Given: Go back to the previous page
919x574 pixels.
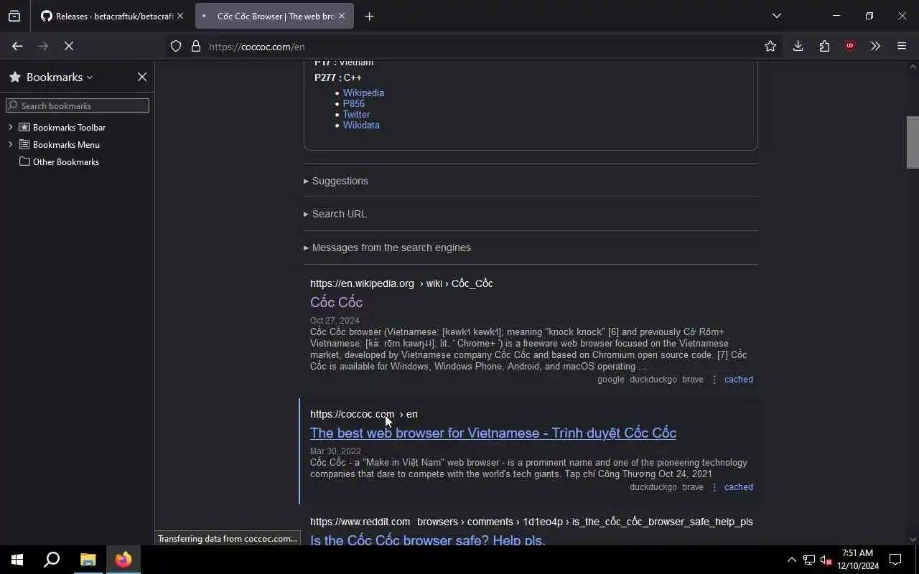Looking at the screenshot, I should (x=17, y=46).
